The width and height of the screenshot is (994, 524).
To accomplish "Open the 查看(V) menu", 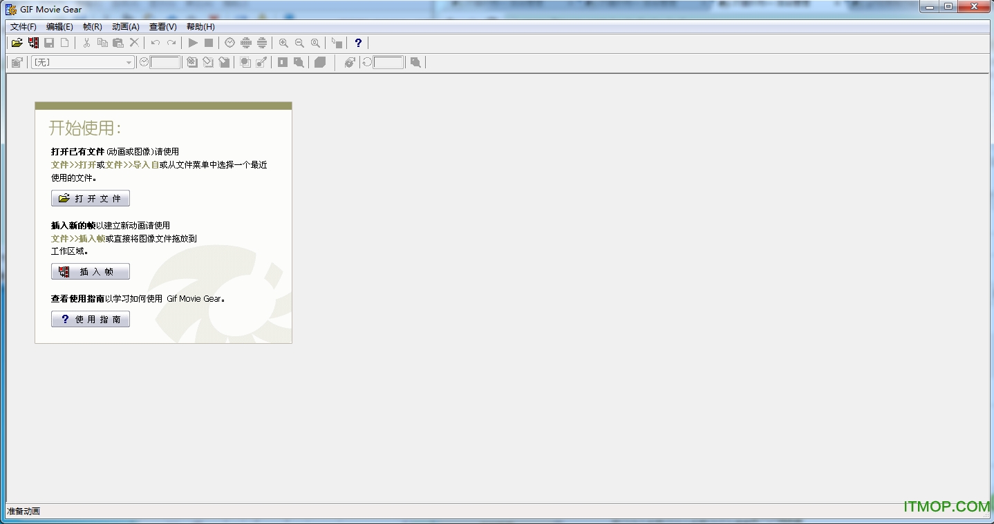I will (x=163, y=27).
